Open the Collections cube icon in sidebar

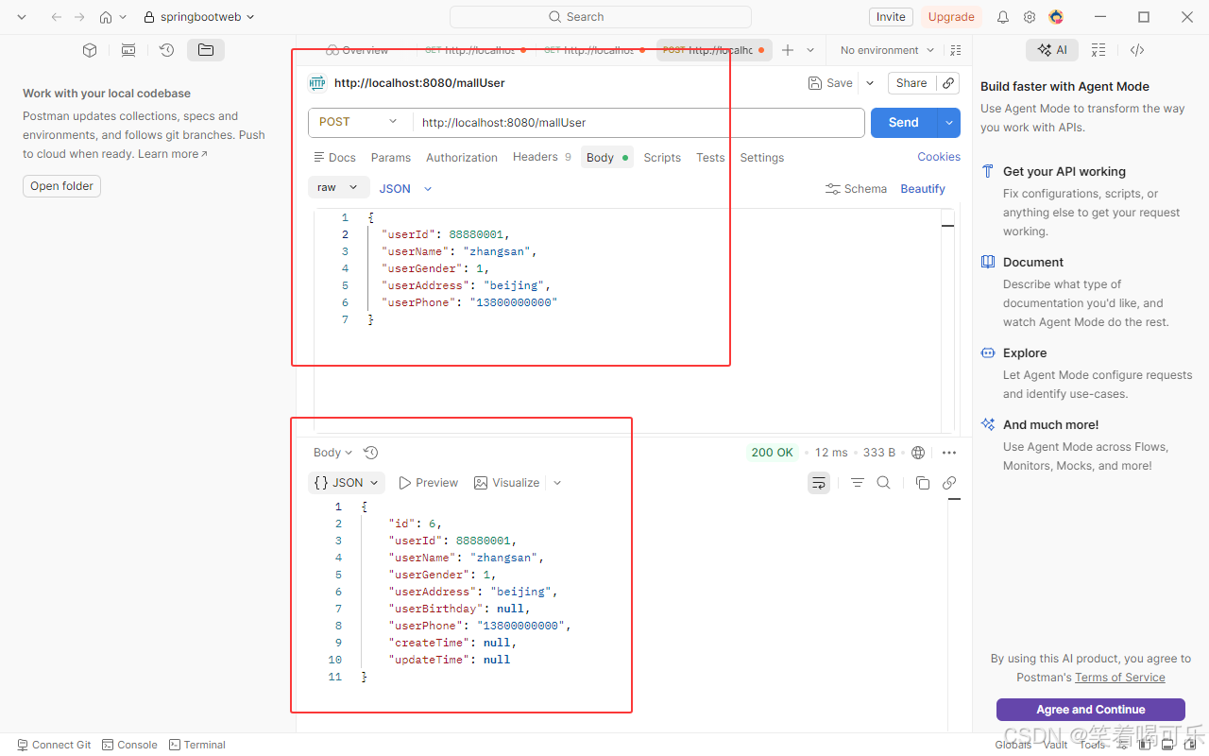pos(90,50)
